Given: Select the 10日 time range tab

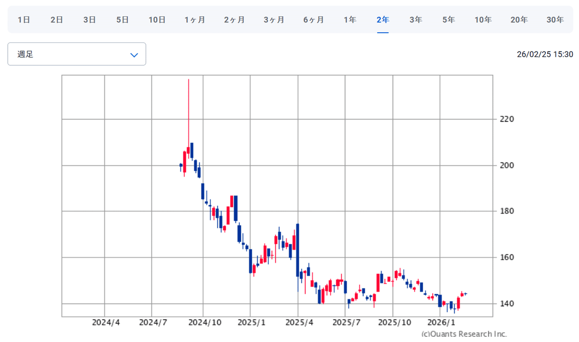Looking at the screenshot, I should pos(157,20).
